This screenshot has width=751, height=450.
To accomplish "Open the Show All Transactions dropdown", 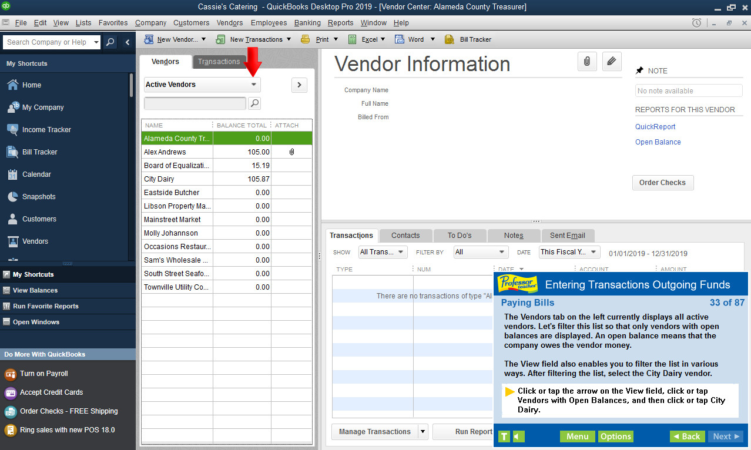I will point(383,251).
